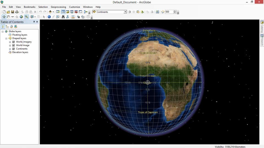Uncheck the World Image layer

pos(13,45)
